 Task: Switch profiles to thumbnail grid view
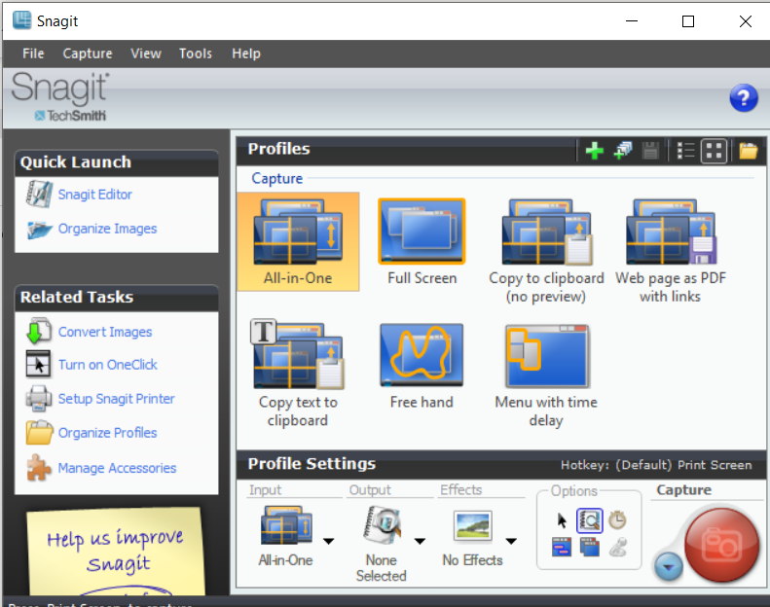tap(714, 151)
